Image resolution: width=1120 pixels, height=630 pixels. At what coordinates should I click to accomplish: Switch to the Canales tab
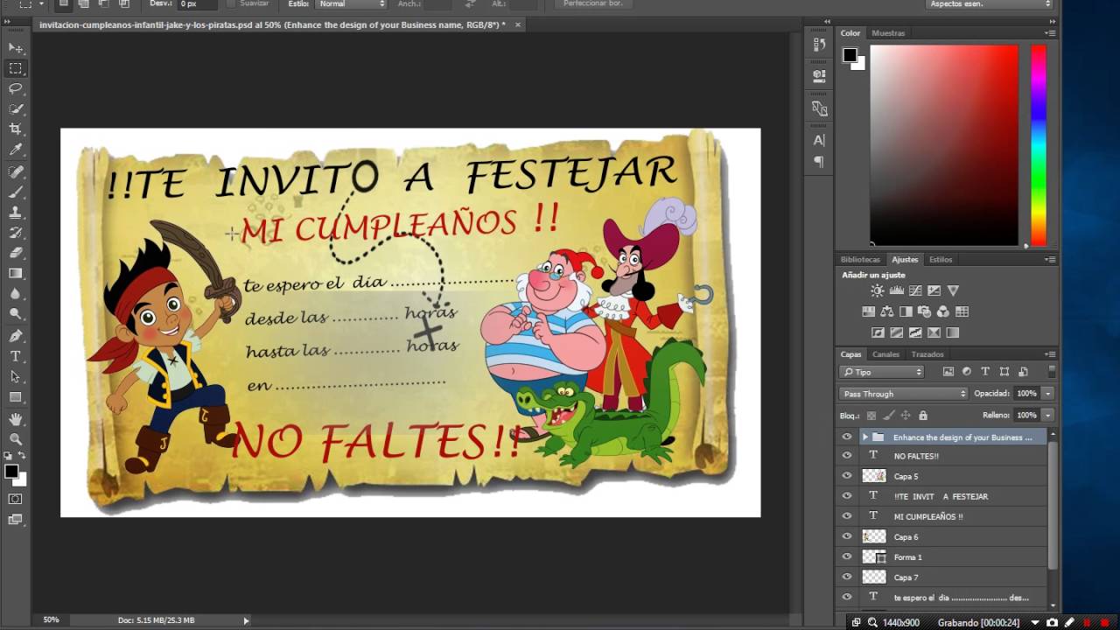(885, 354)
